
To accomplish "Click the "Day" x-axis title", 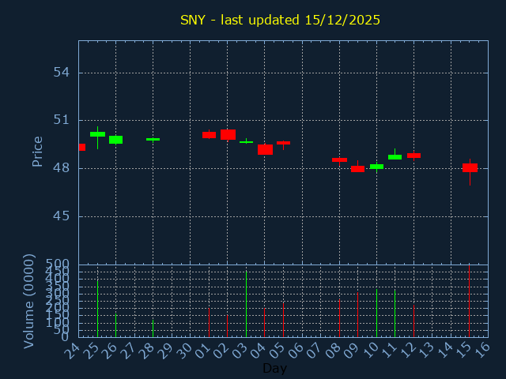I will click(x=274, y=368).
